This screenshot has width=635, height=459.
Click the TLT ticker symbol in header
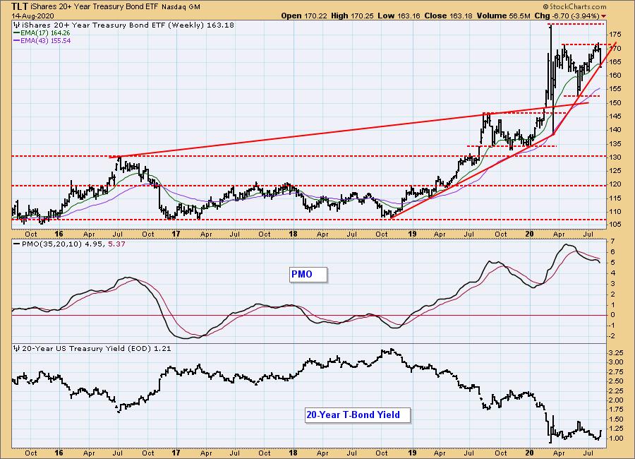(20, 6)
